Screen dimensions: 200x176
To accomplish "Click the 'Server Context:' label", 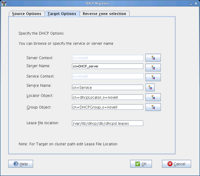I will coord(40,58).
